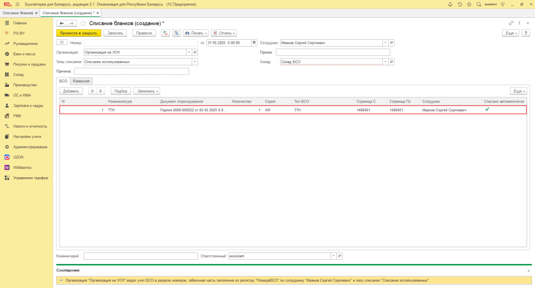Image resolution: width=535 pixels, height=288 pixels.
Task: Open the 1C main menu logo
Action: (7, 4)
